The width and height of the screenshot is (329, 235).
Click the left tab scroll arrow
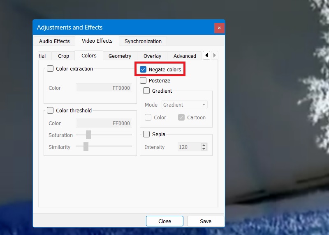click(206, 55)
